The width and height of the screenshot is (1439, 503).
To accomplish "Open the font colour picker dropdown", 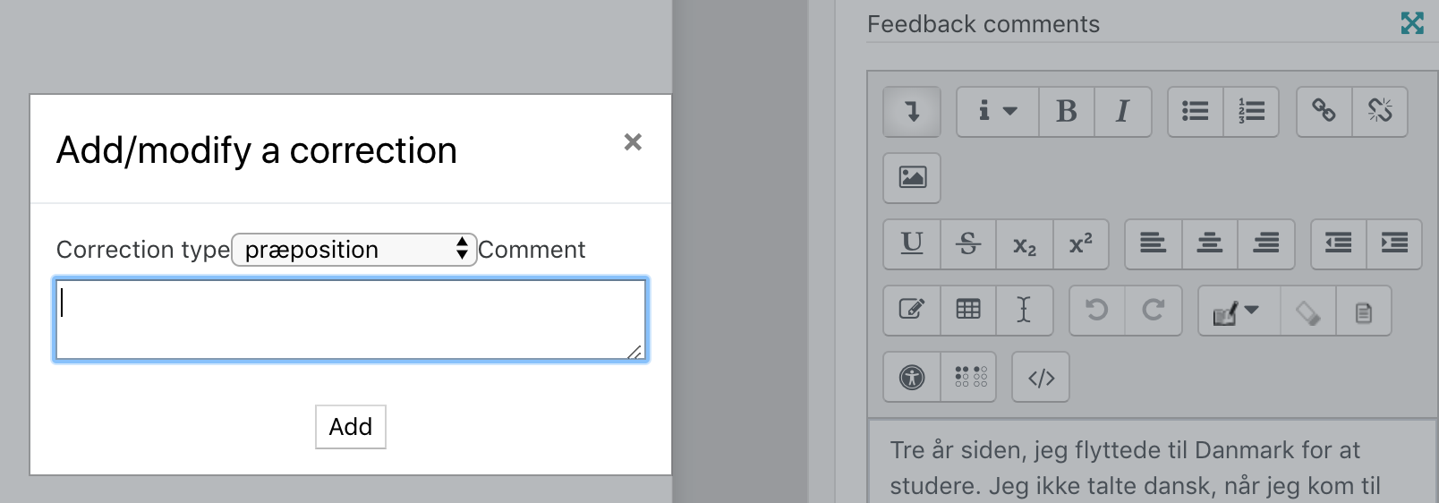I will (1239, 311).
